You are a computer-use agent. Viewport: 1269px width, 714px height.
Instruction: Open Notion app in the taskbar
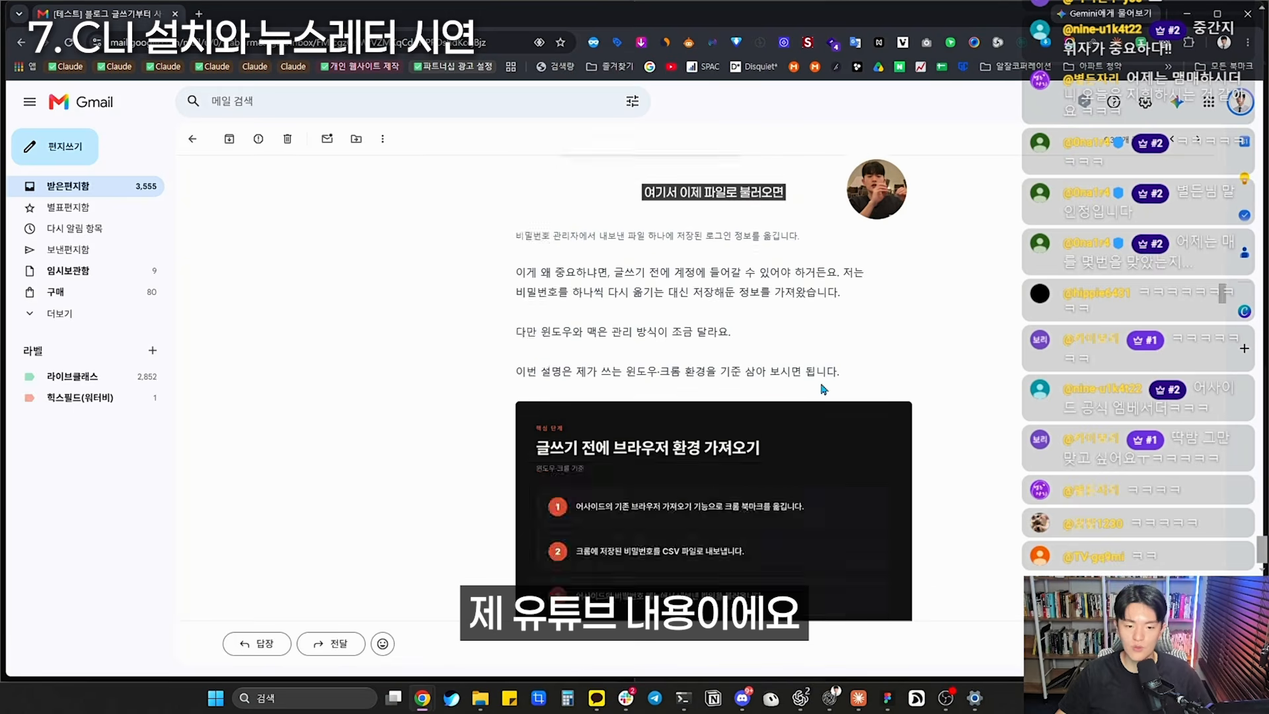coord(713,698)
